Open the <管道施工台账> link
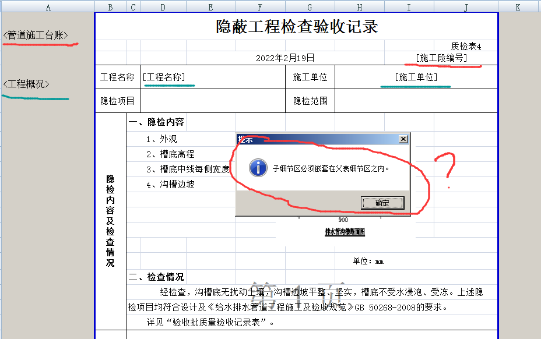Image resolution: width=541 pixels, height=339 pixels. (x=36, y=36)
